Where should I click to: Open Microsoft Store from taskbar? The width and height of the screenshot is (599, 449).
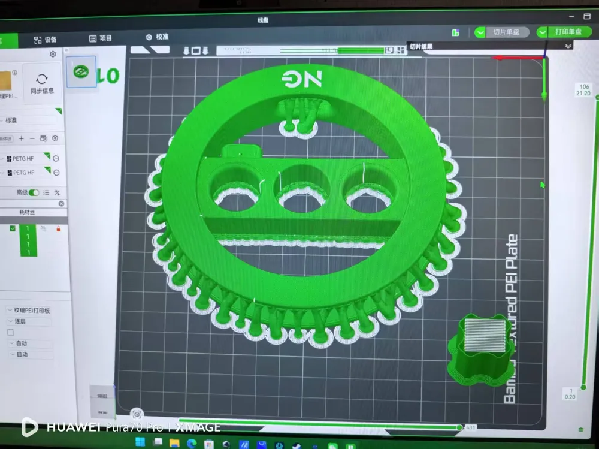tap(209, 444)
